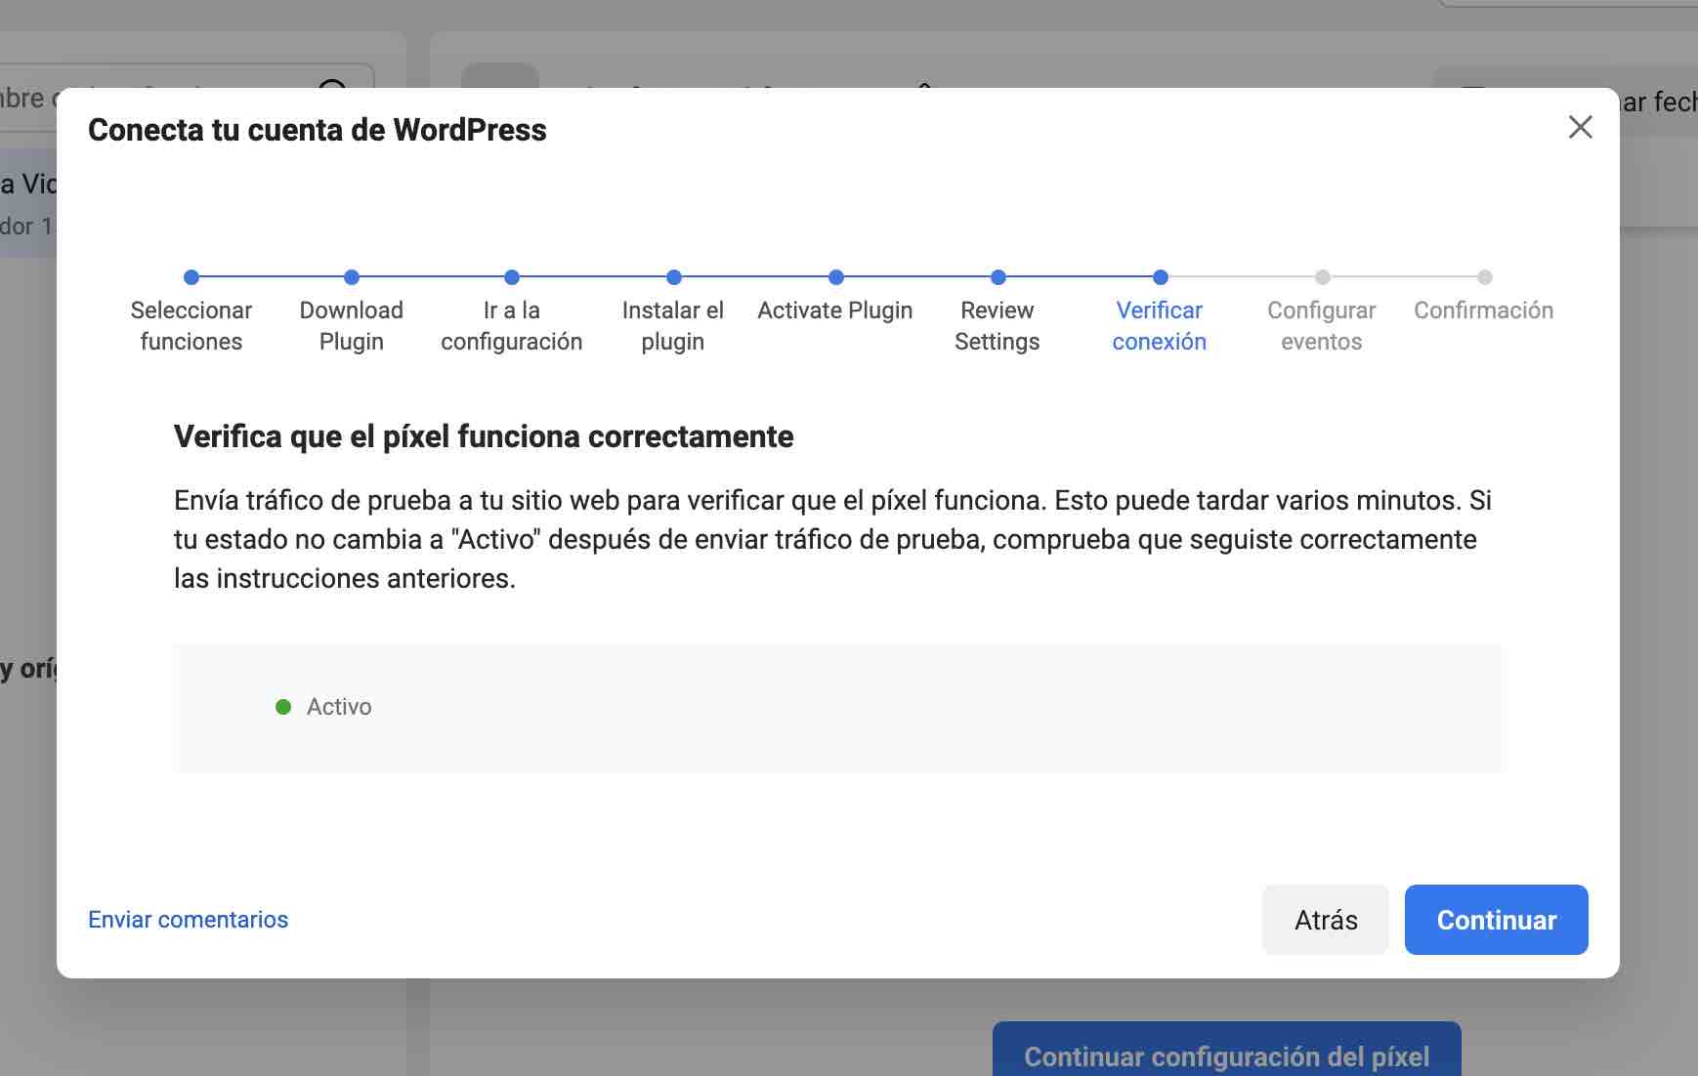
Task: Click the instructions paragraph starting Envía tráfico
Action: pos(832,539)
